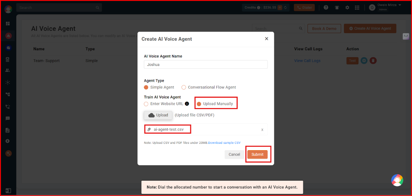Screen dimensions: 412x196
Task: Click the Type column header
Action: pos(90,49)
